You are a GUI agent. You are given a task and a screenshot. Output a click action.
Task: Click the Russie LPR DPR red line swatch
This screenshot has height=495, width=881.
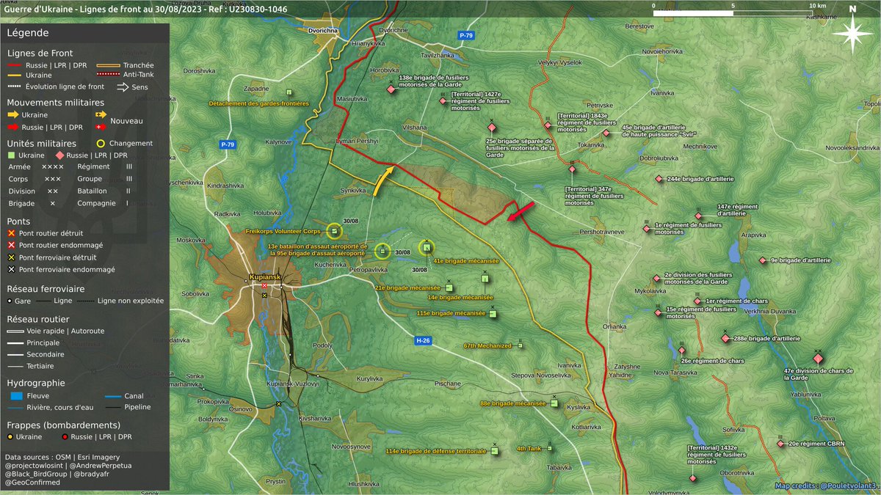pos(14,65)
